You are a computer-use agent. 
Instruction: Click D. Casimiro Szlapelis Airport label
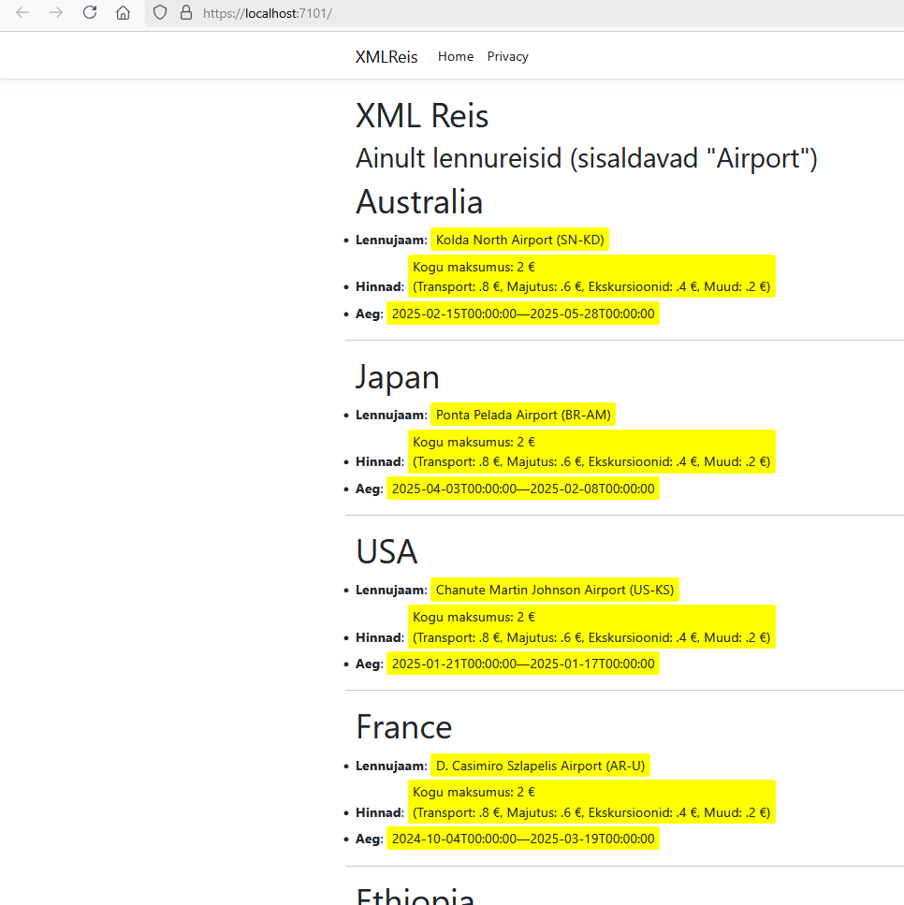click(x=541, y=766)
